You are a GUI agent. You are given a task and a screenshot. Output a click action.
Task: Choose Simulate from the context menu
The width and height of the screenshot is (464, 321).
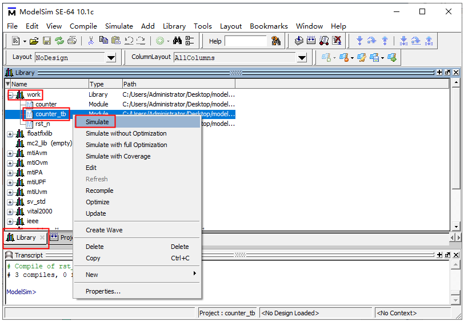click(x=97, y=122)
